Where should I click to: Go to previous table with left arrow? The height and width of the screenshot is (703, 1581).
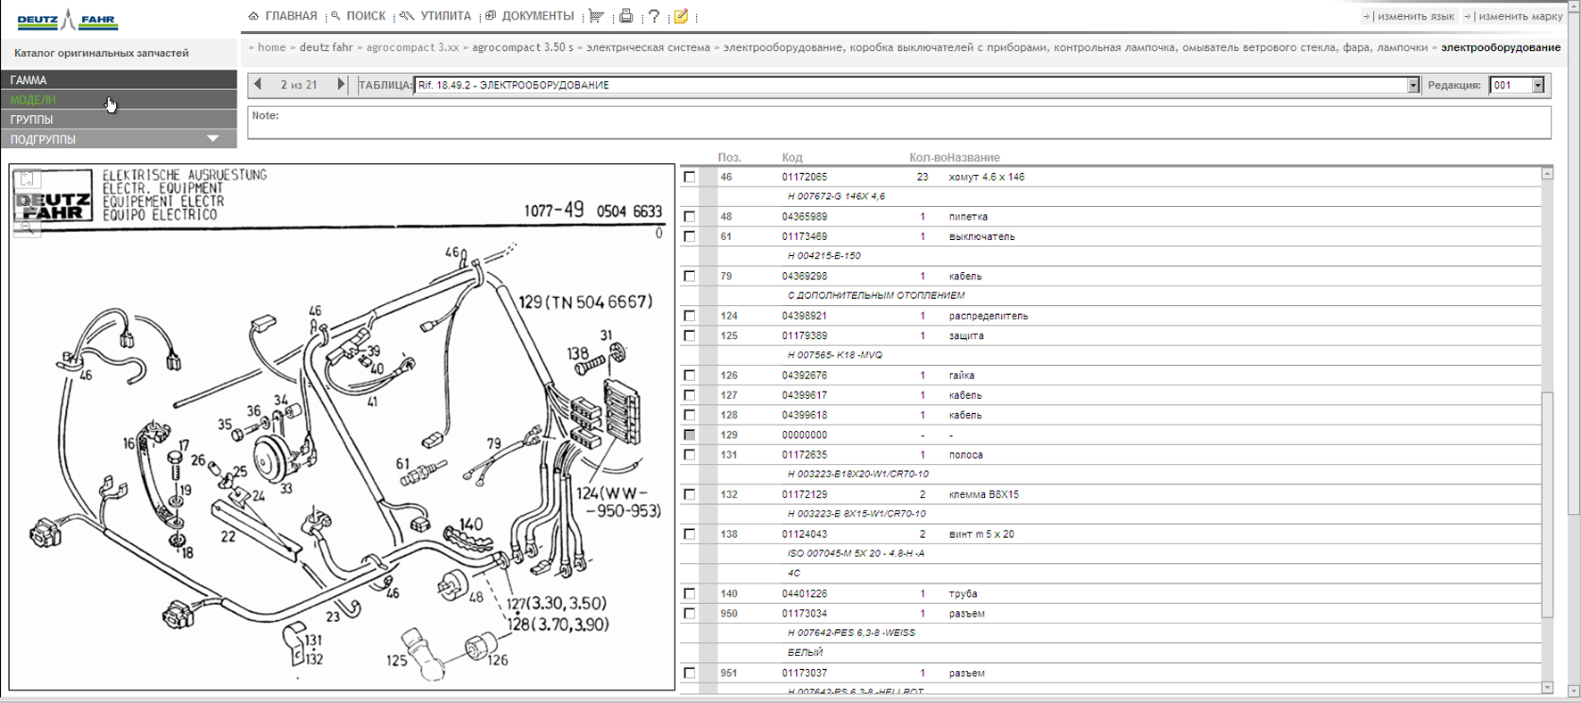tap(259, 85)
